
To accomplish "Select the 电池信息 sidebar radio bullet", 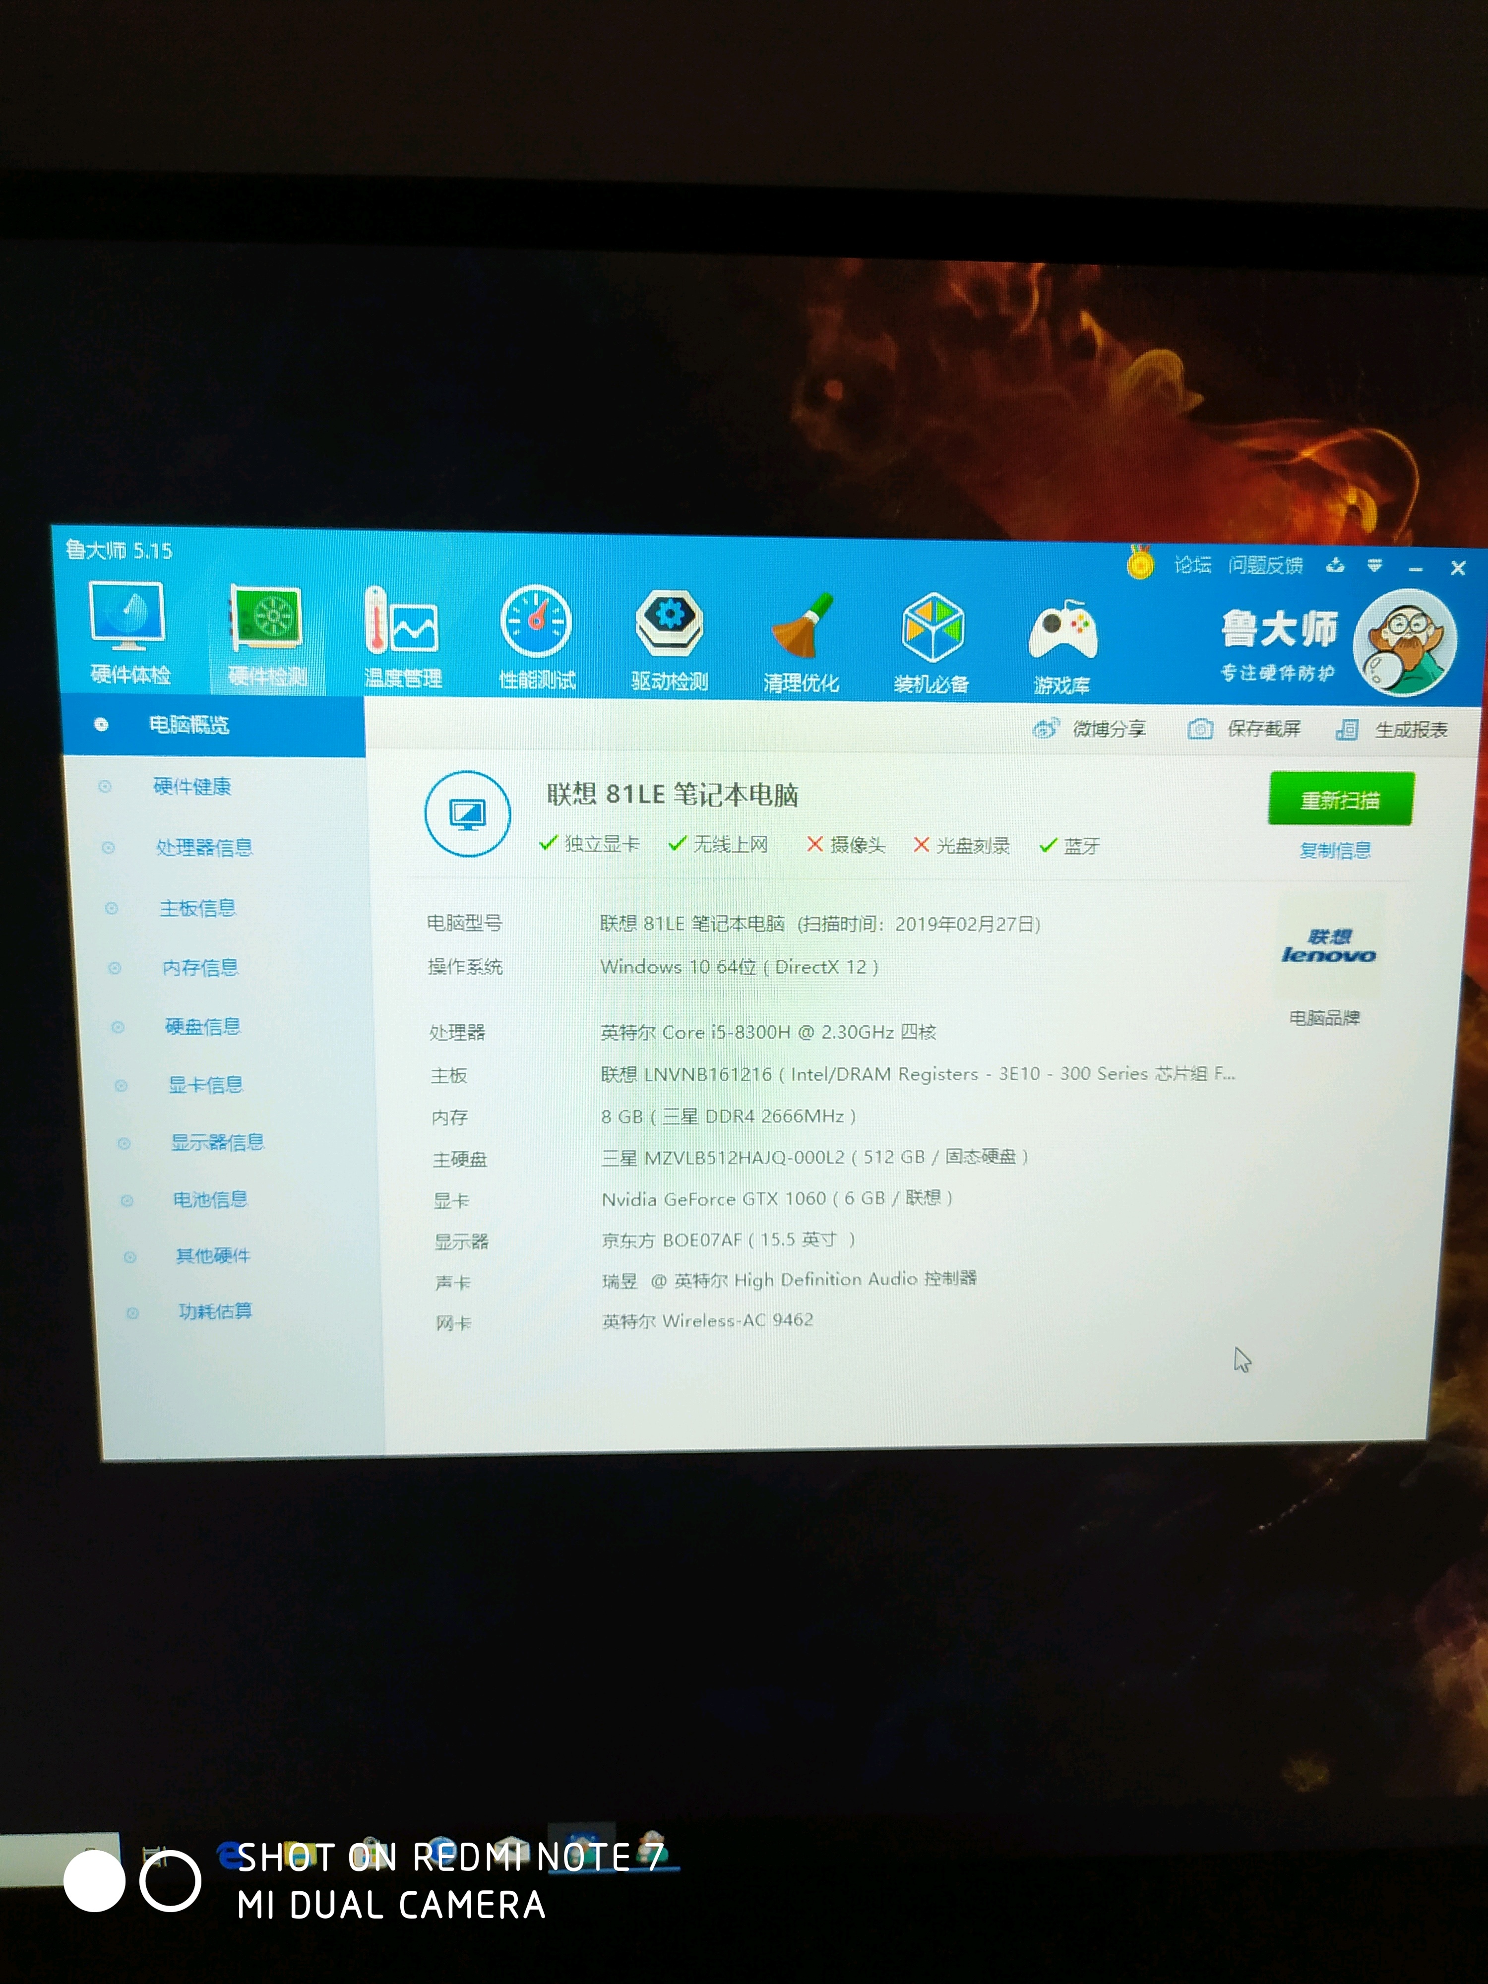I will [126, 1200].
